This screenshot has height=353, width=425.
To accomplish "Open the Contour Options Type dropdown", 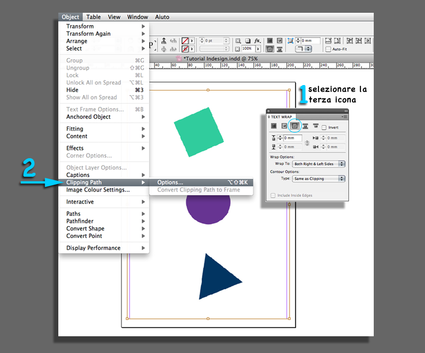I will pos(318,178).
